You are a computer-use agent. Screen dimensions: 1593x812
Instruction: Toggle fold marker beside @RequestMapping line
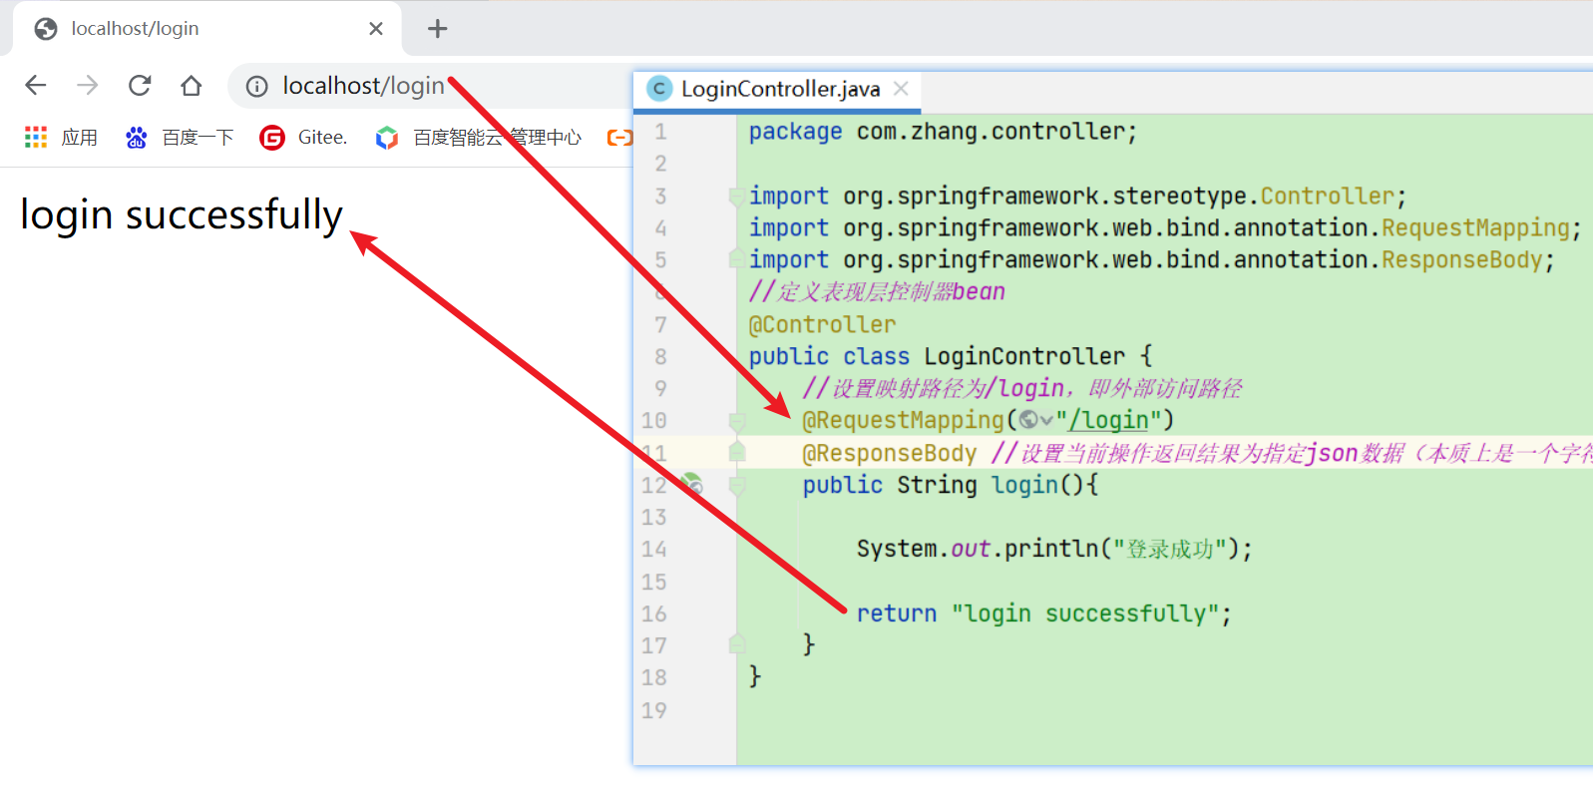(737, 420)
